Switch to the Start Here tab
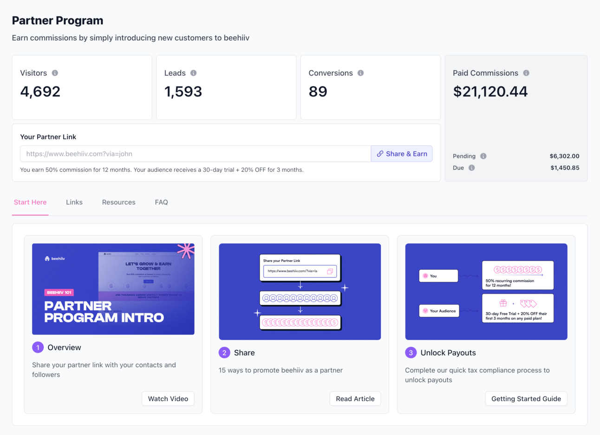This screenshot has height=435, width=600. [x=30, y=202]
